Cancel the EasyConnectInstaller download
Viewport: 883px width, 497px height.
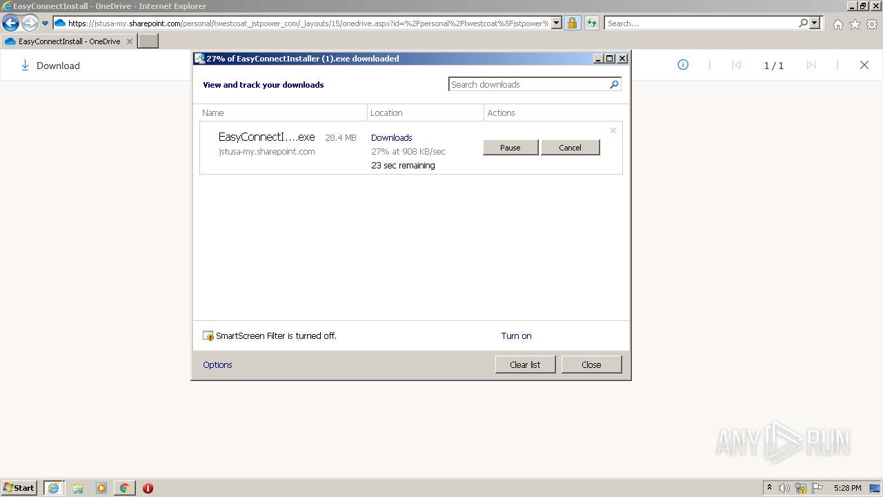[x=570, y=148]
